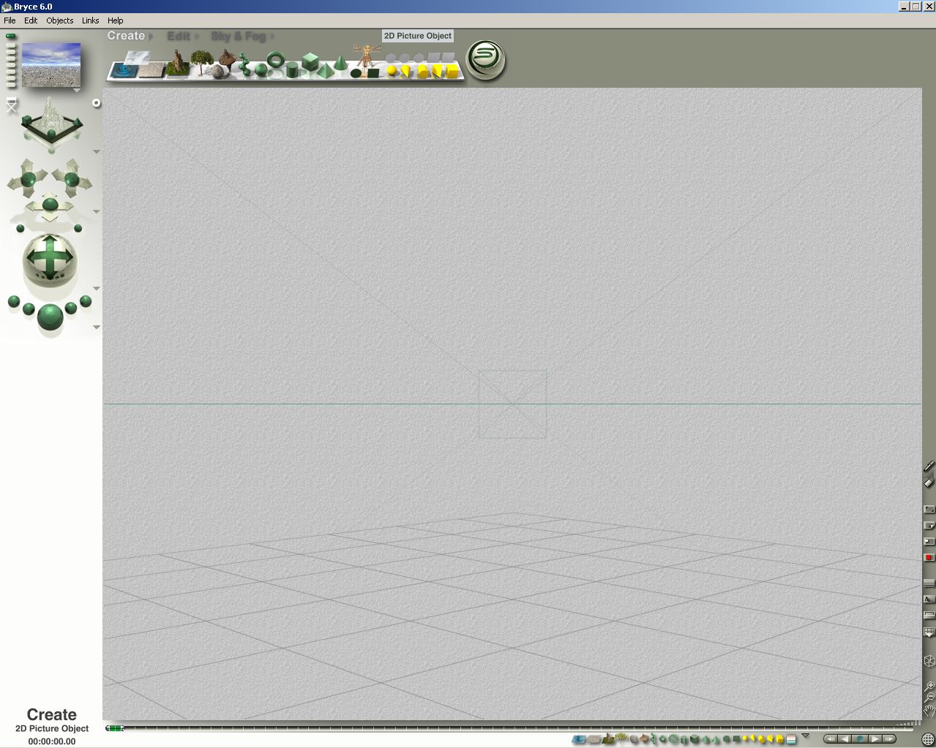Click the green timeline scrubber handle

pyautogui.click(x=115, y=728)
